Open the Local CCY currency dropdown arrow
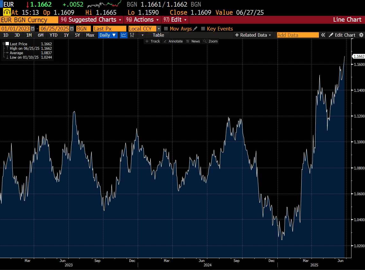 [x=159, y=29]
